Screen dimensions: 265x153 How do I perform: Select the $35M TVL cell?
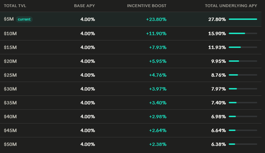[x=10, y=103]
